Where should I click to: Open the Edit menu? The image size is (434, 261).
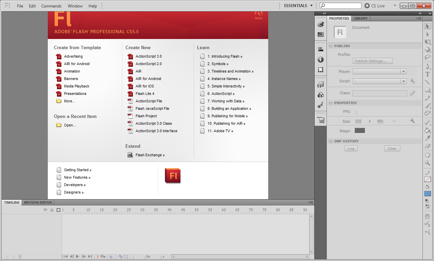point(32,6)
